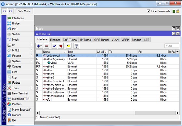Open Bridge in the sidebar
This screenshot has height=126, width=182.
(x=20, y=23)
